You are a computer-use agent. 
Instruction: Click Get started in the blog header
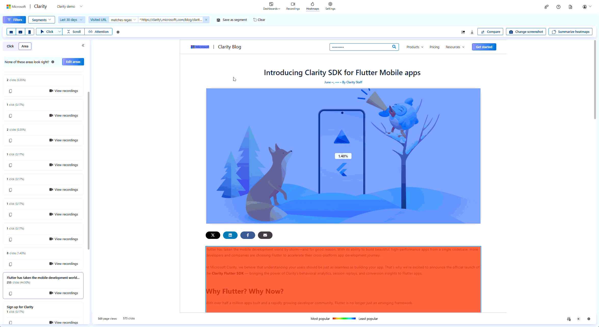pyautogui.click(x=484, y=47)
